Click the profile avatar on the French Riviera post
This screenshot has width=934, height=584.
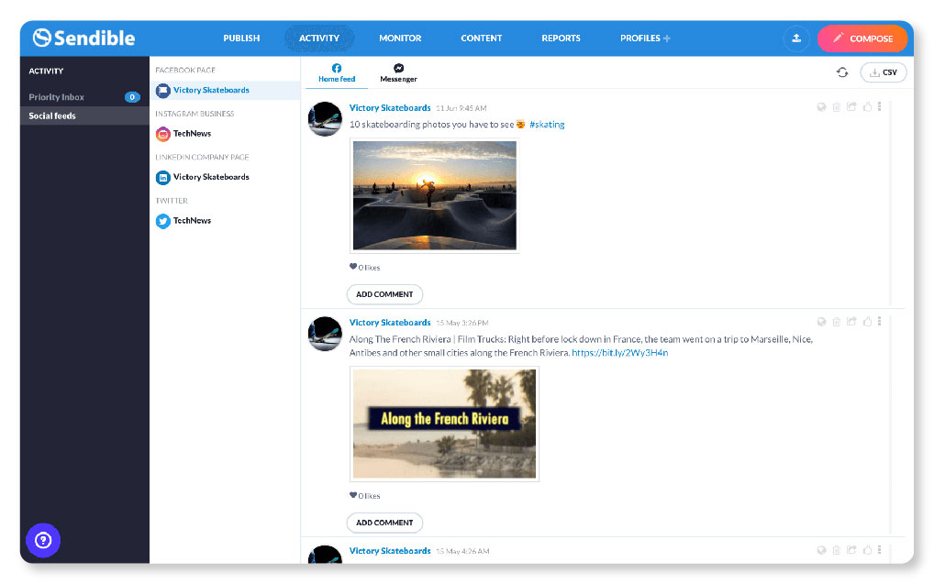(x=325, y=334)
